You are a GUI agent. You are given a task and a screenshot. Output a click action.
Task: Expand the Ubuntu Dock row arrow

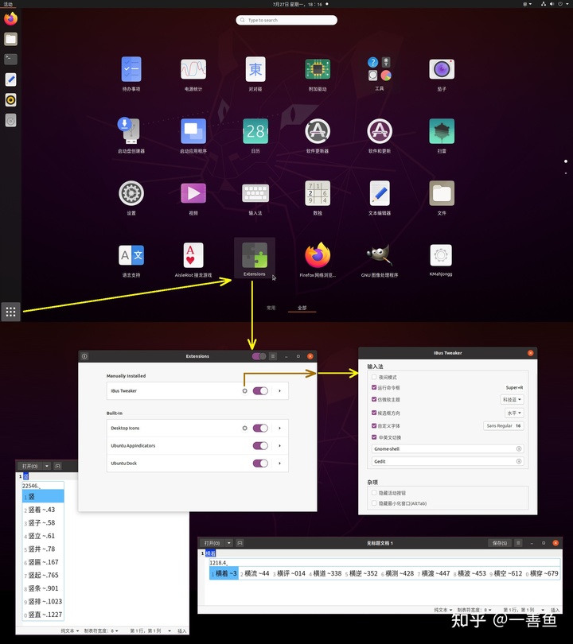tap(280, 464)
